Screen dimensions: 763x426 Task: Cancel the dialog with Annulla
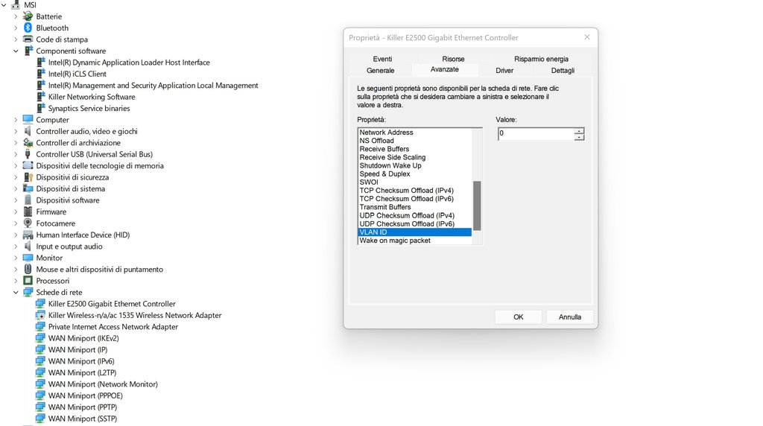(570, 317)
